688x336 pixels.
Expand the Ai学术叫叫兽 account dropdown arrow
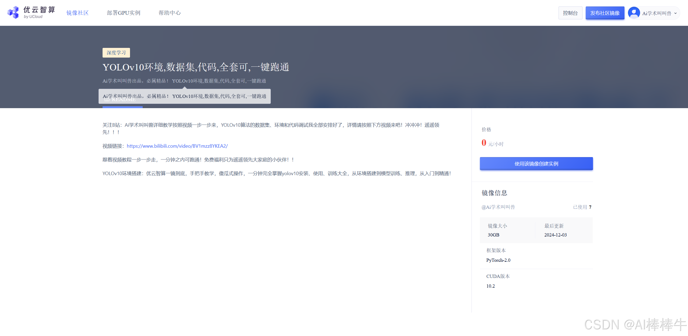click(x=675, y=13)
